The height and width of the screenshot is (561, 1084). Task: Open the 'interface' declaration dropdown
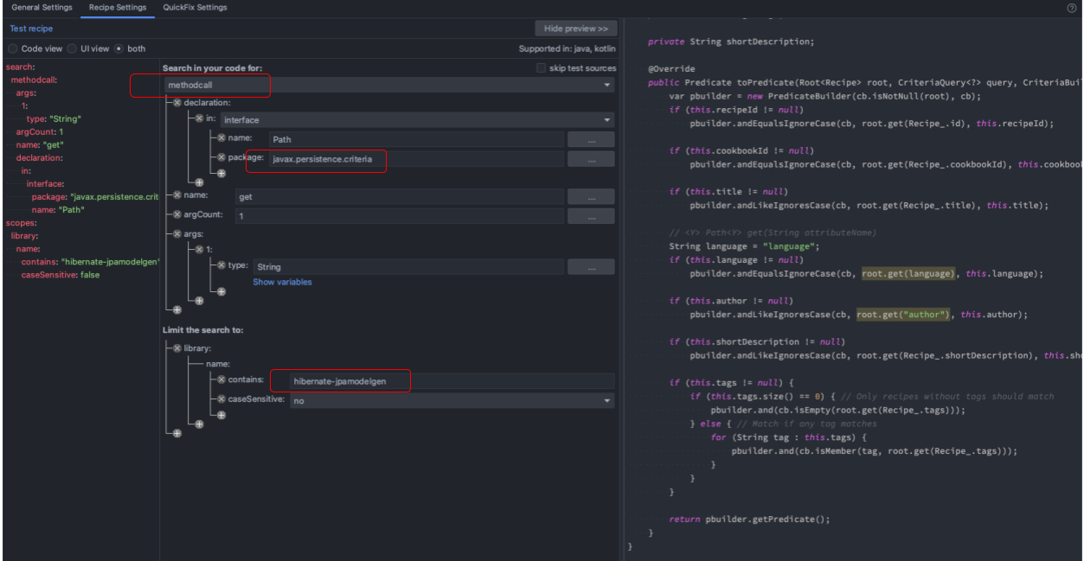pos(418,120)
